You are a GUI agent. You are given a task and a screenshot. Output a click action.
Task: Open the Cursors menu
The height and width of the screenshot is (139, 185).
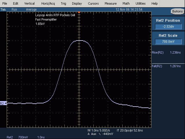[93, 3]
